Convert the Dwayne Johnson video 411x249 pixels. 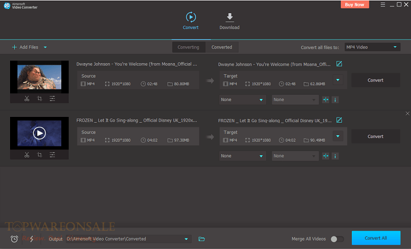[x=376, y=80]
